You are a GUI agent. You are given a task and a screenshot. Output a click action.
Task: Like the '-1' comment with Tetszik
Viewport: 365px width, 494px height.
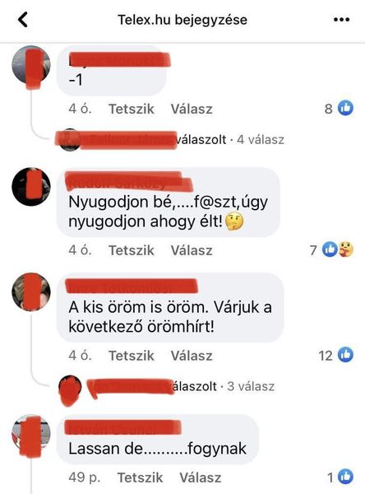(x=132, y=109)
